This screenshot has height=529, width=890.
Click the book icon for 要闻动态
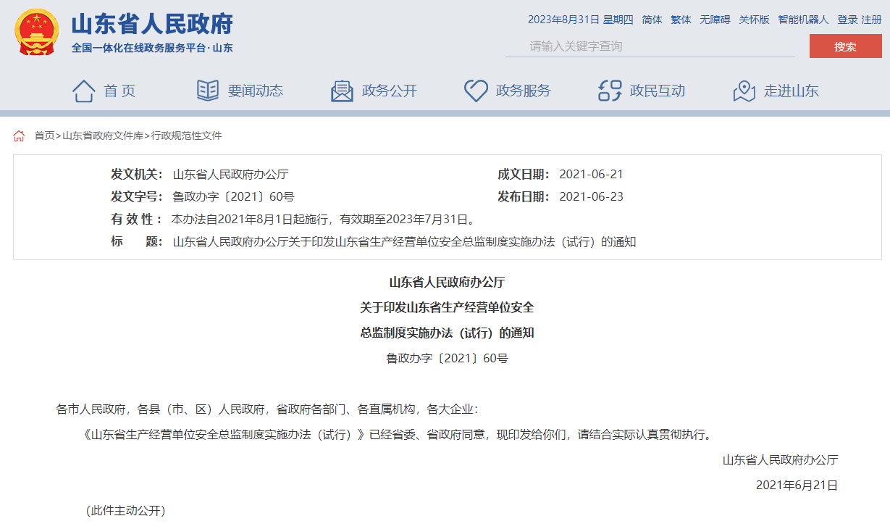tap(208, 91)
